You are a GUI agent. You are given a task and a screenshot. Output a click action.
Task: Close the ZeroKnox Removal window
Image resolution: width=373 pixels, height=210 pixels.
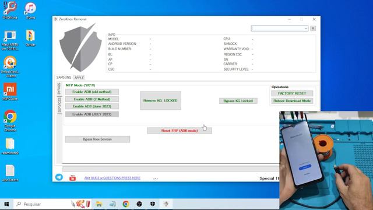coord(314,19)
